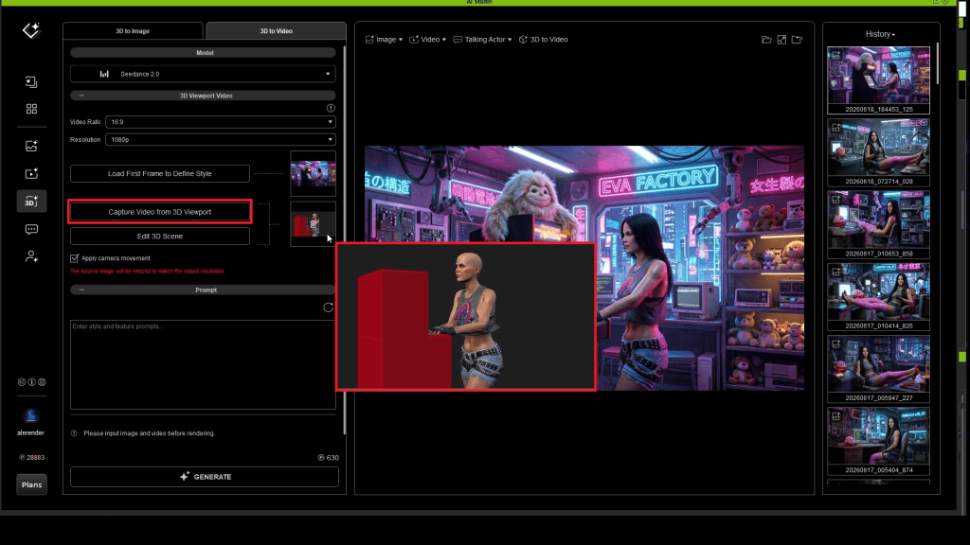
Task: Click the 630 generation cost credit icon
Action: tap(321, 458)
